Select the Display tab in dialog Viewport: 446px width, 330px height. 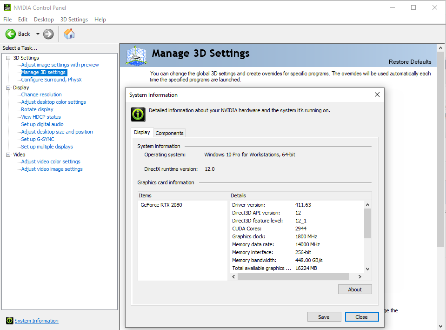click(x=142, y=132)
